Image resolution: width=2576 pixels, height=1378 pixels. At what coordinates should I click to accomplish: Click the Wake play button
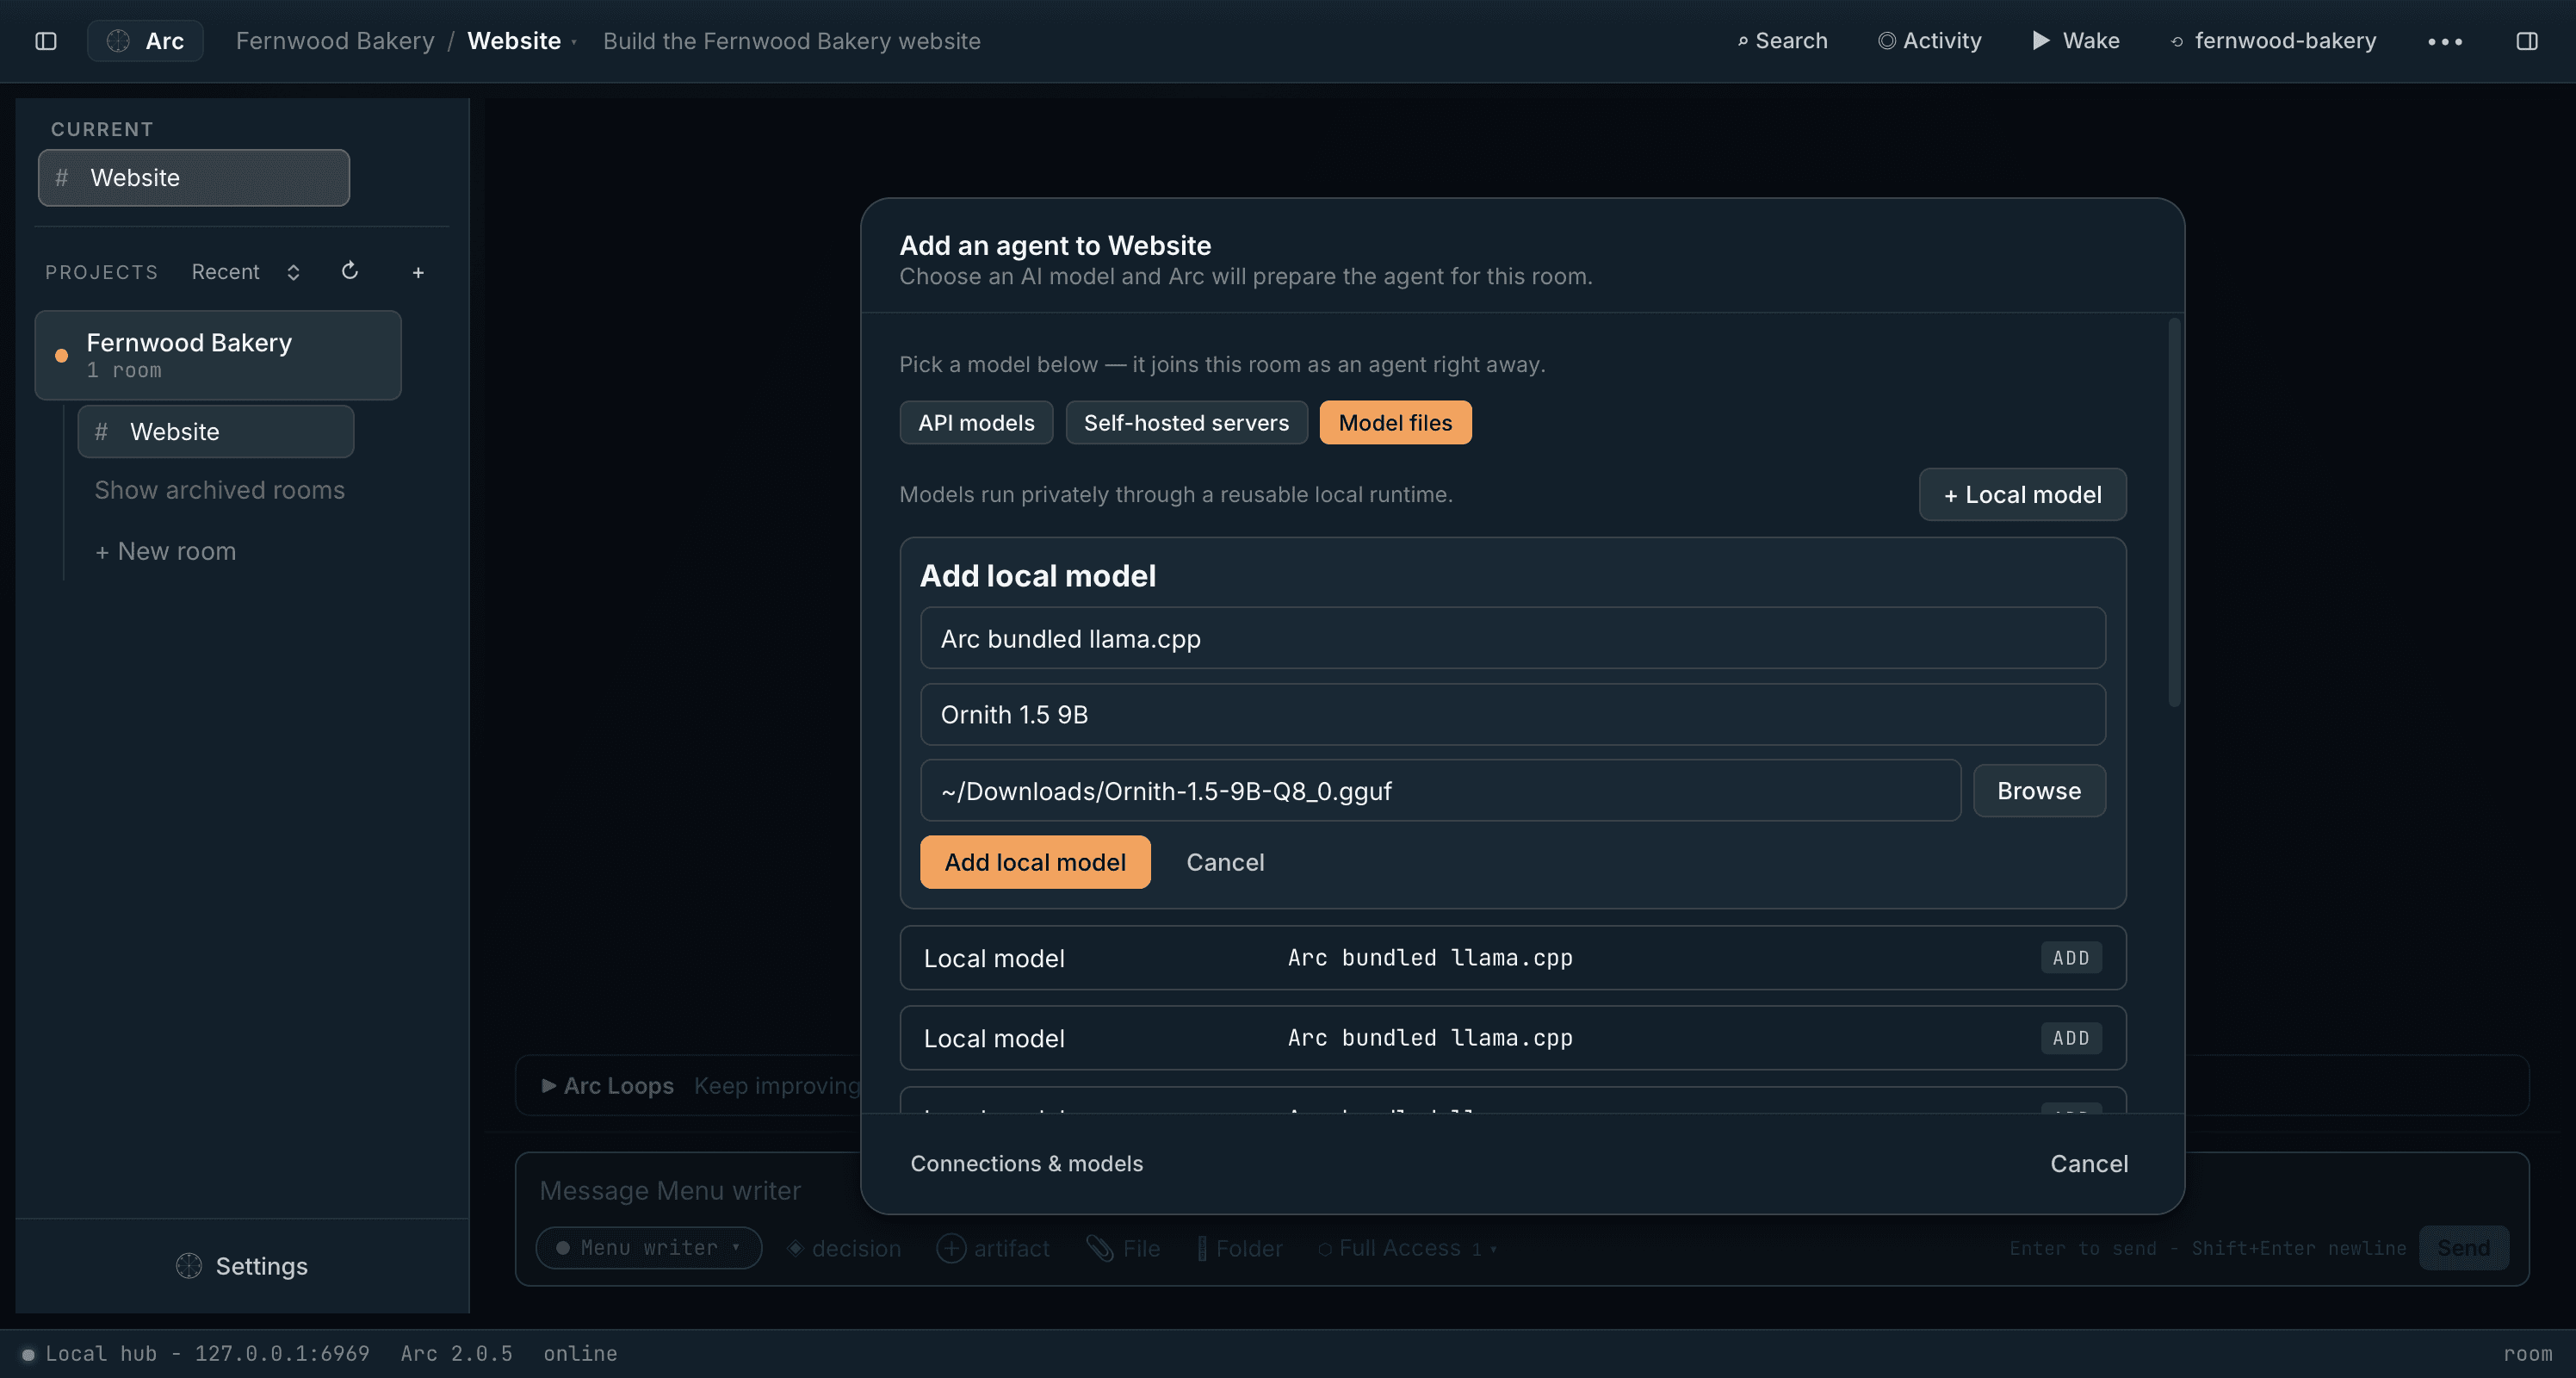coord(2076,41)
